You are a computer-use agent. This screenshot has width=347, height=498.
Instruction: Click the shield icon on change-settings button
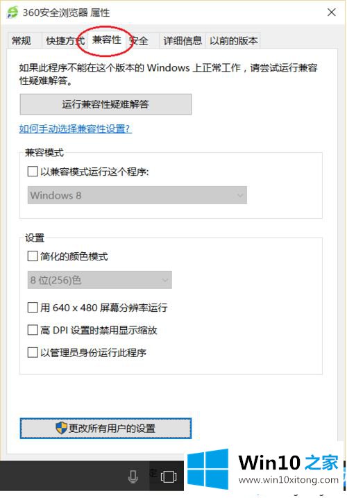61,428
